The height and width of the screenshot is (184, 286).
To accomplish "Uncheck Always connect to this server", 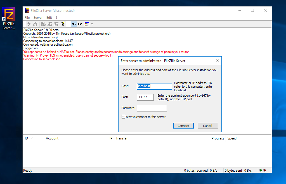I will pos(123,117).
